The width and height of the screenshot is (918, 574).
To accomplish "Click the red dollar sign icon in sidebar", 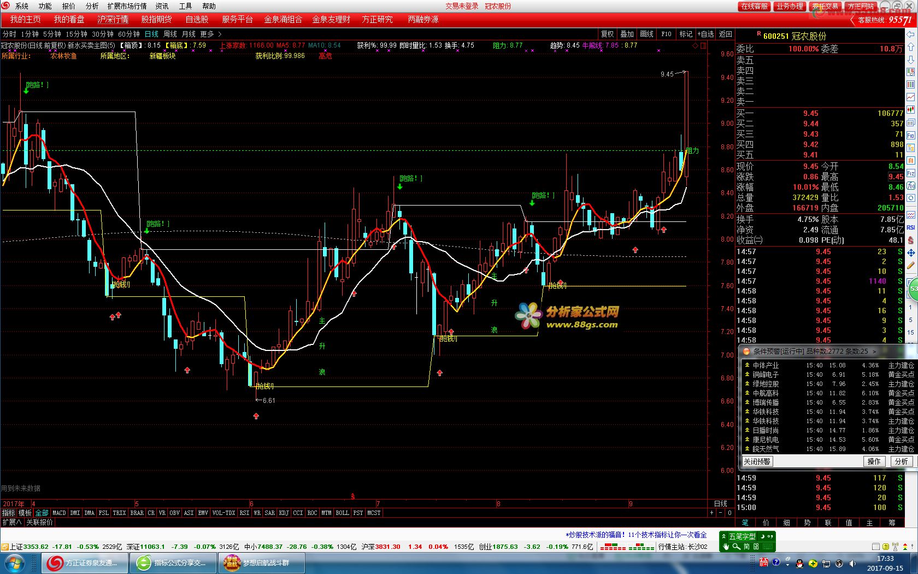I will click(910, 239).
